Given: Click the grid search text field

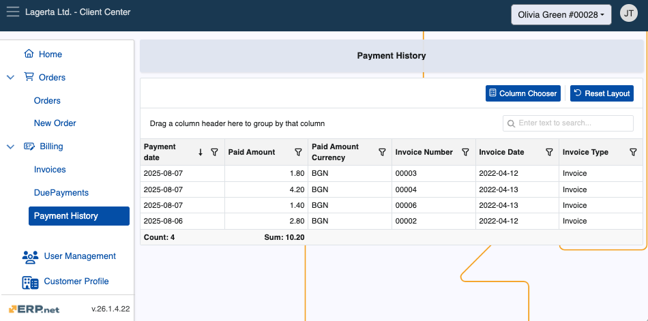Looking at the screenshot, I should 574,123.
